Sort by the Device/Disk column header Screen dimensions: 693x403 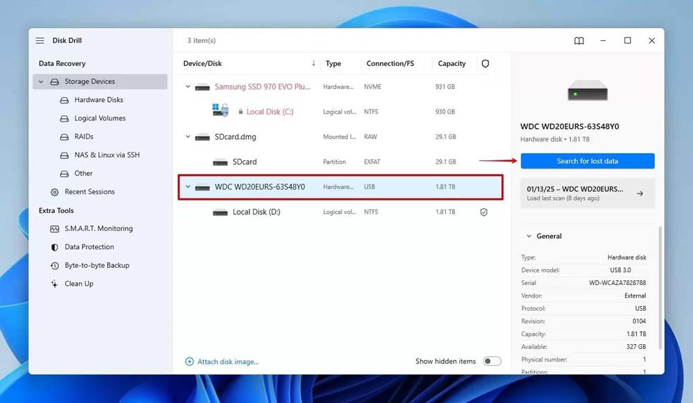click(202, 64)
